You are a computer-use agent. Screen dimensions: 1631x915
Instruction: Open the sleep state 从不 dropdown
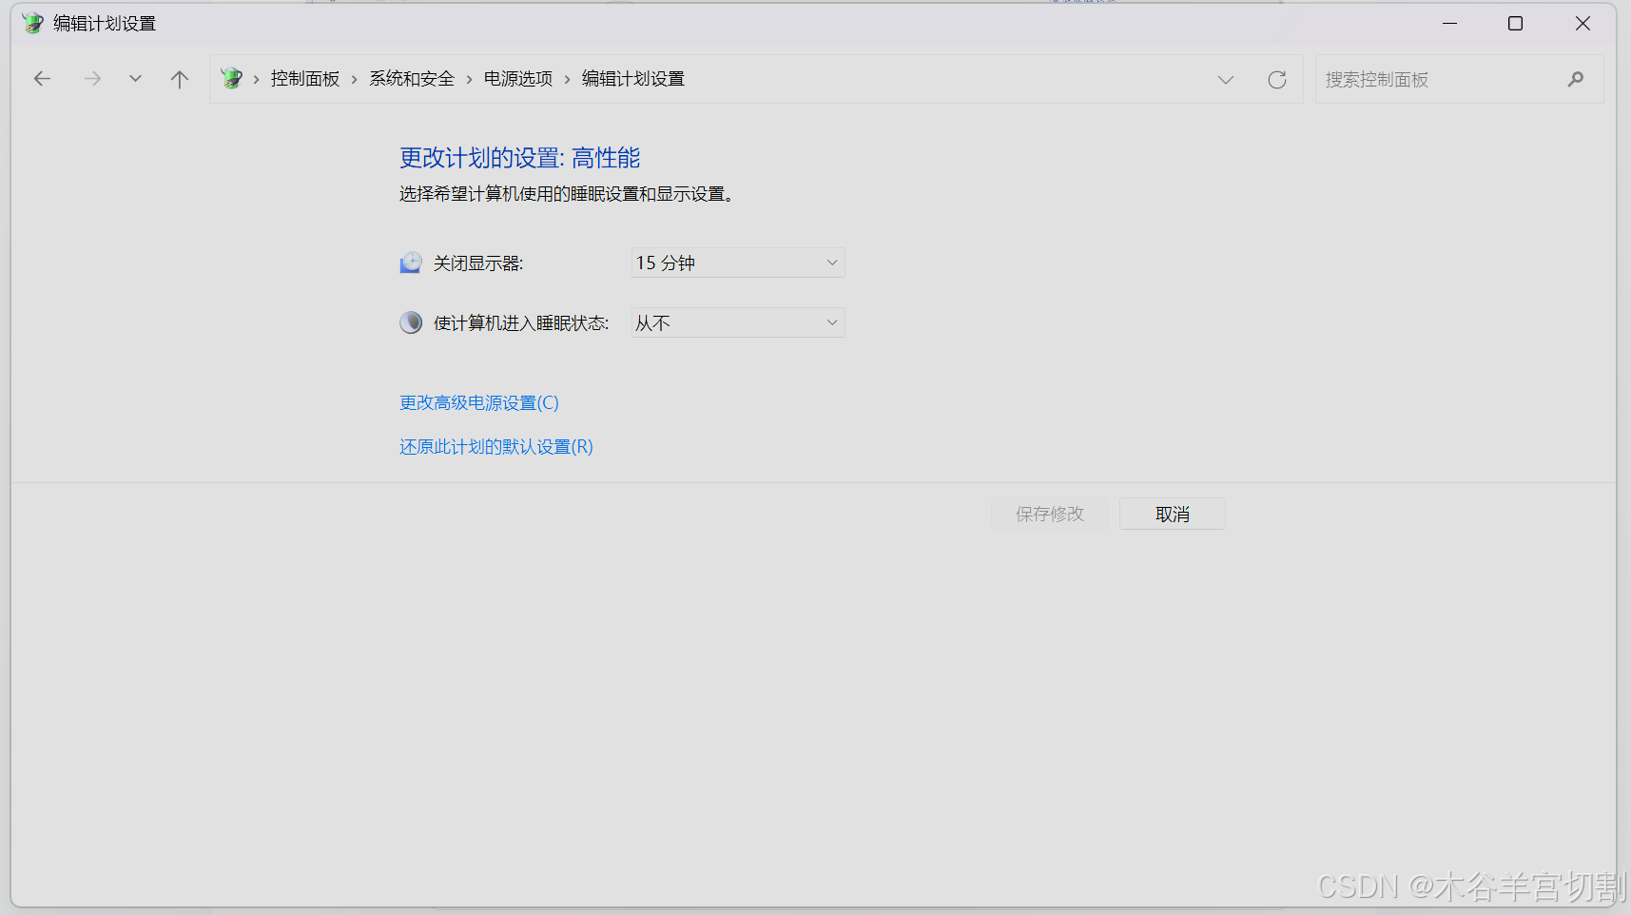click(738, 322)
